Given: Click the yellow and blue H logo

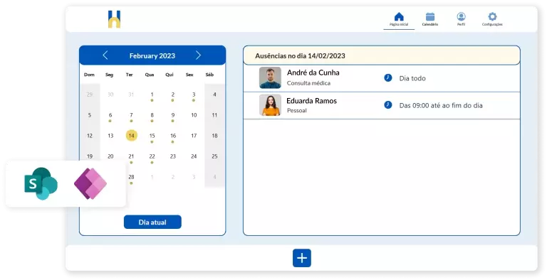Looking at the screenshot, I should (x=114, y=19).
